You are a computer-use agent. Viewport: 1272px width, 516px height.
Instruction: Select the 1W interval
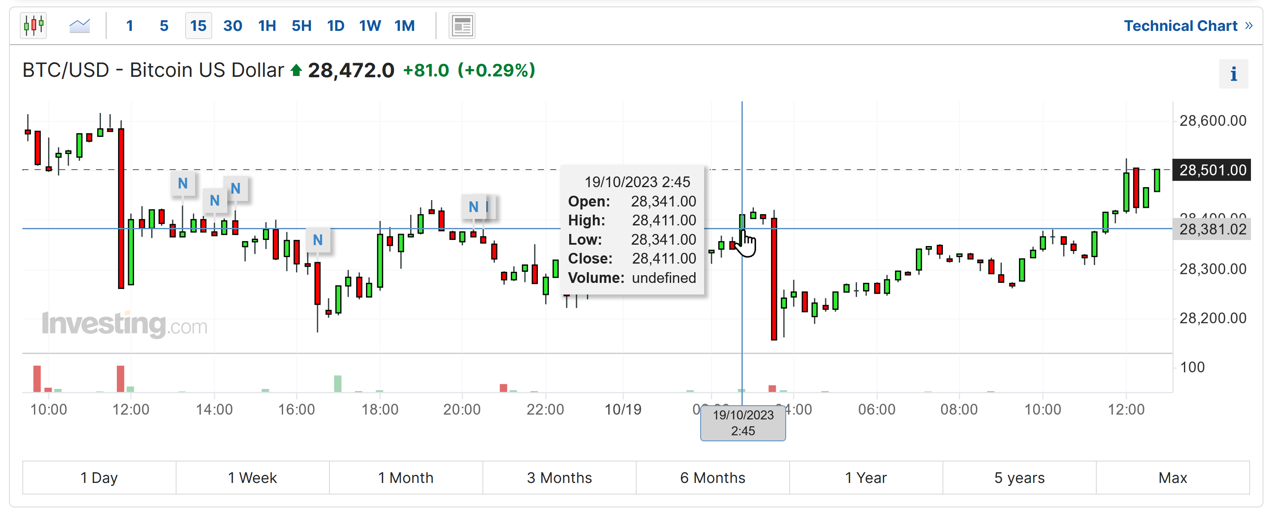pyautogui.click(x=370, y=26)
